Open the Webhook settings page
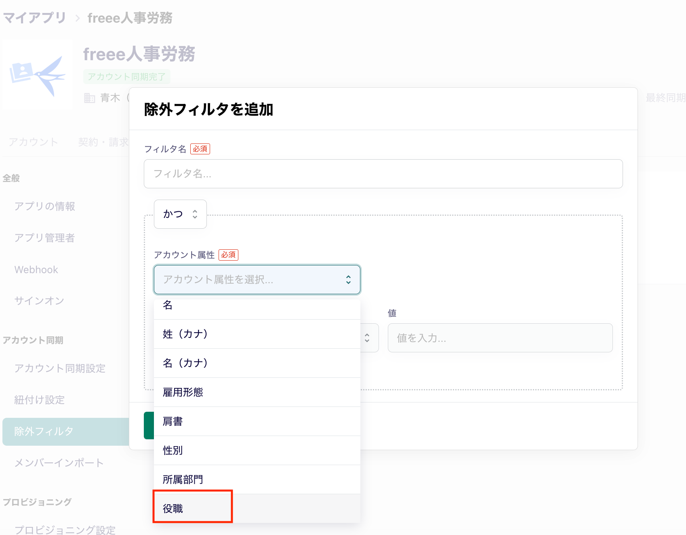This screenshot has width=686, height=535. [x=36, y=270]
